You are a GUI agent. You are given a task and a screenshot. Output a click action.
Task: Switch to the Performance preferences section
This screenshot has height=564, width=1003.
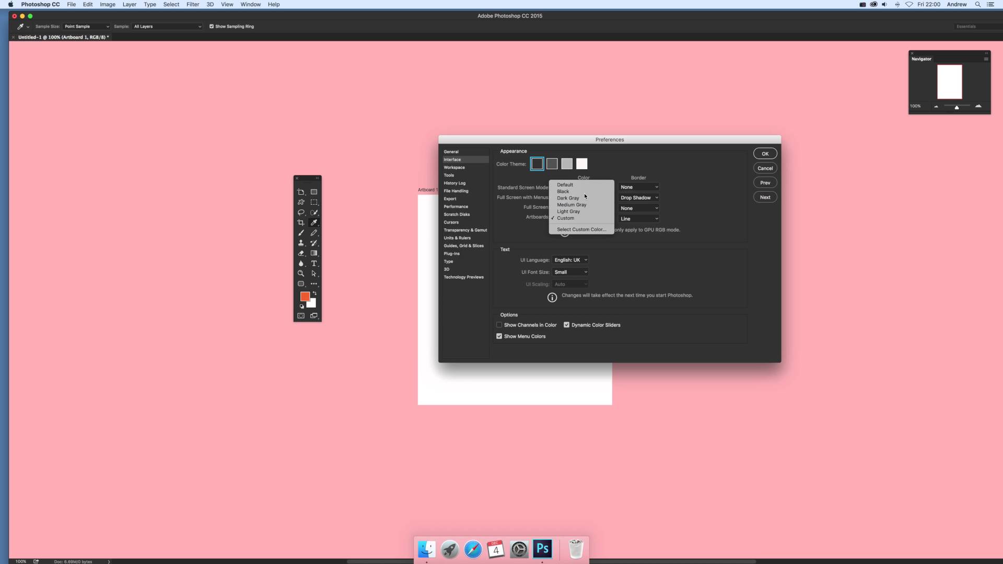click(x=456, y=206)
